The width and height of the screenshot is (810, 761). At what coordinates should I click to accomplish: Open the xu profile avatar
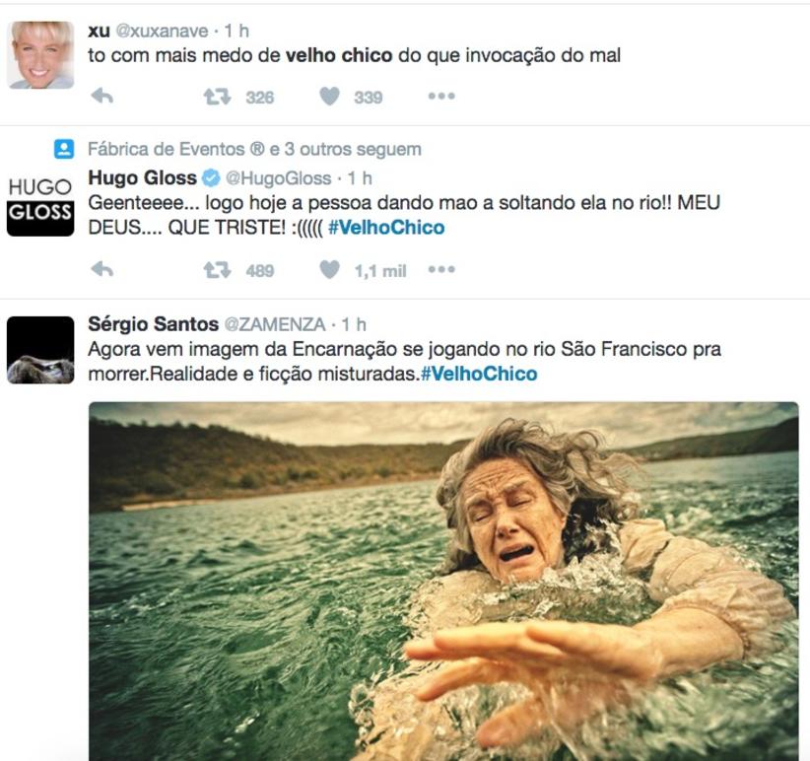pyautogui.click(x=40, y=55)
